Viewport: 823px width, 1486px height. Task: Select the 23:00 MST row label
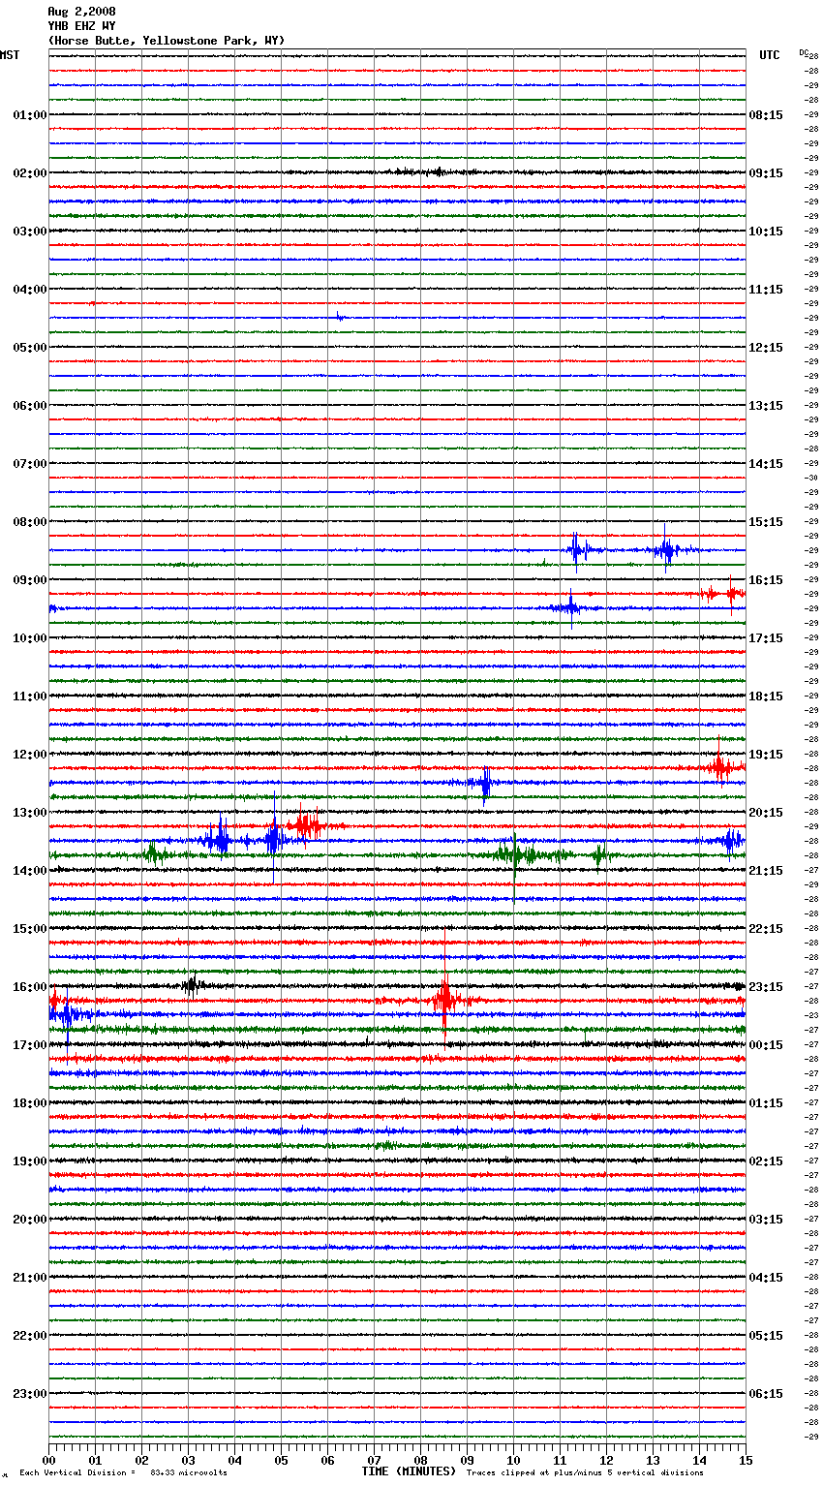pos(29,1394)
